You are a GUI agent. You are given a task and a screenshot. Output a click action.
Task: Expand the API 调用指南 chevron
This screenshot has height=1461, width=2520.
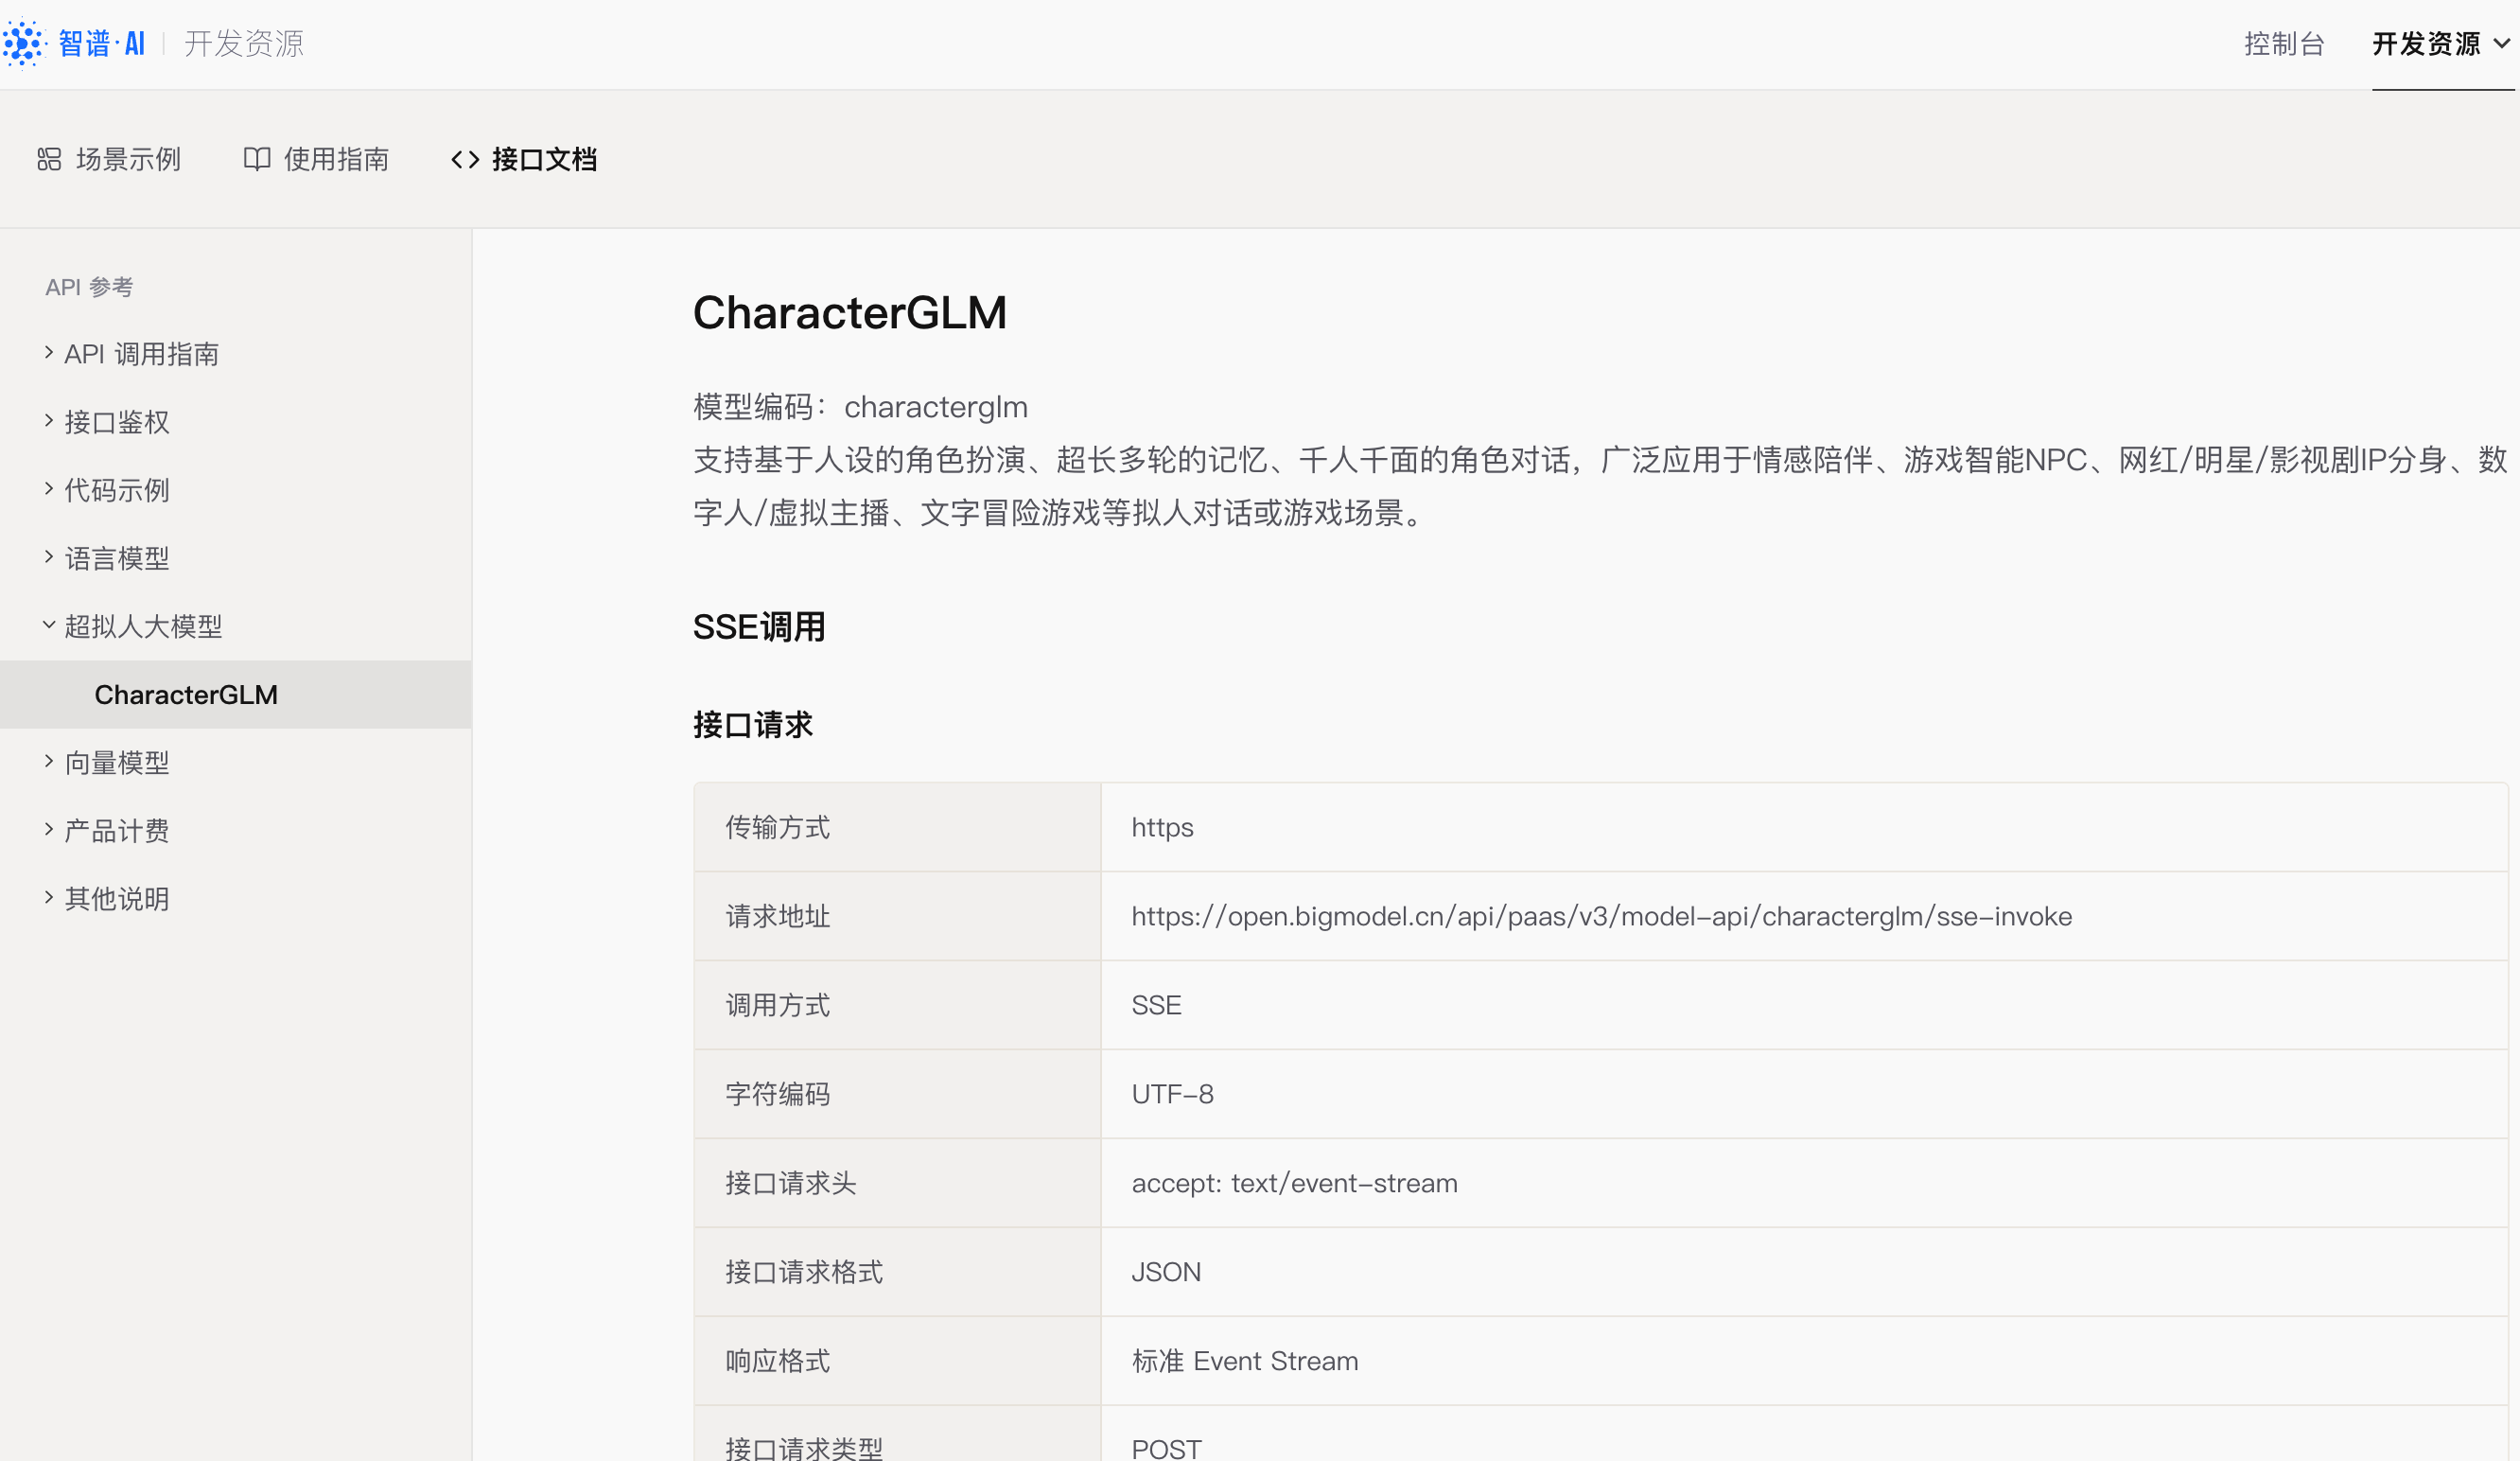tap(48, 352)
